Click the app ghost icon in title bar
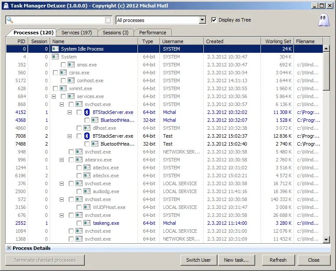336x271 pixels. (x=6, y=6)
